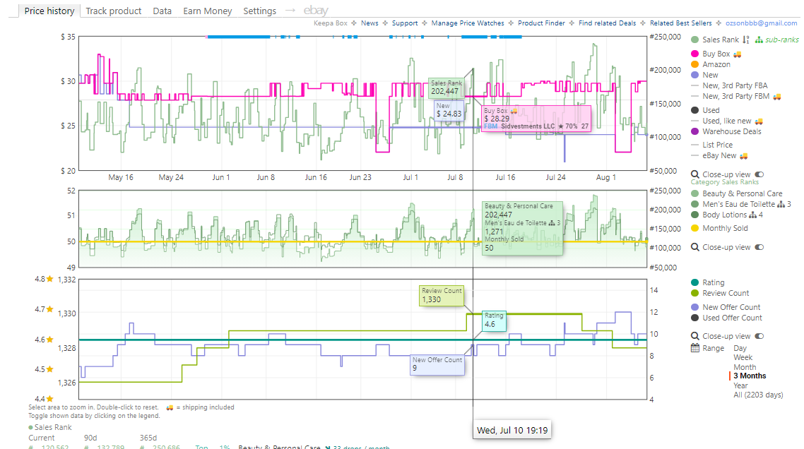804x449 pixels.
Task: Set the range to Year
Action: point(740,385)
